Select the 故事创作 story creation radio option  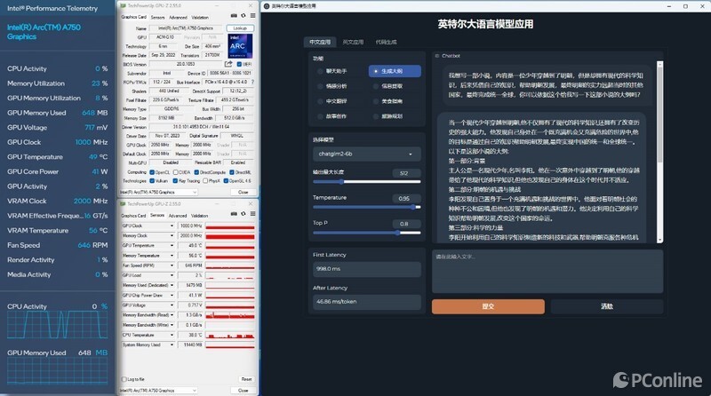[x=320, y=116]
